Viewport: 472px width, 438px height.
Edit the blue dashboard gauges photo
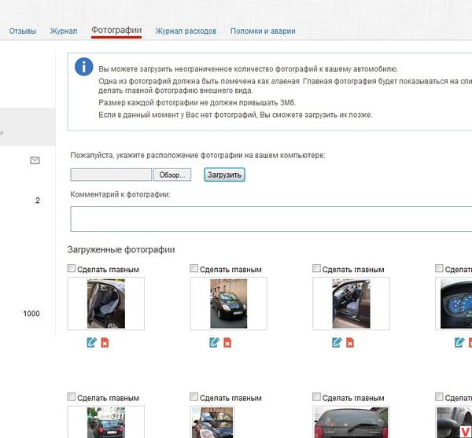point(459,342)
